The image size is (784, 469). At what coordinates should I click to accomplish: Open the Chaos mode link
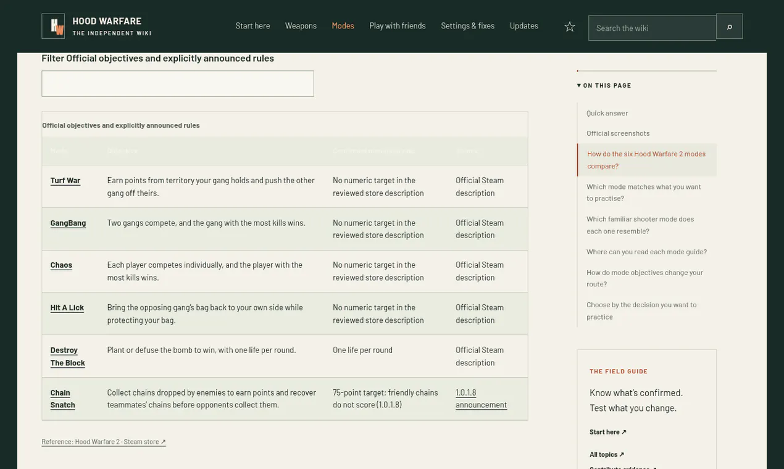(61, 265)
